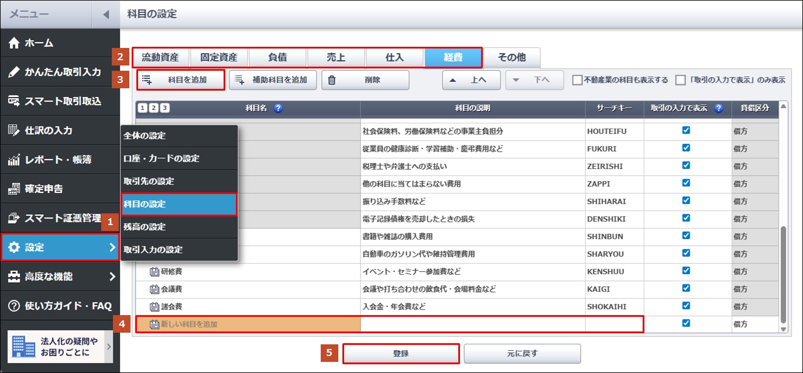Click the trash can icon on 削除

pyautogui.click(x=332, y=80)
